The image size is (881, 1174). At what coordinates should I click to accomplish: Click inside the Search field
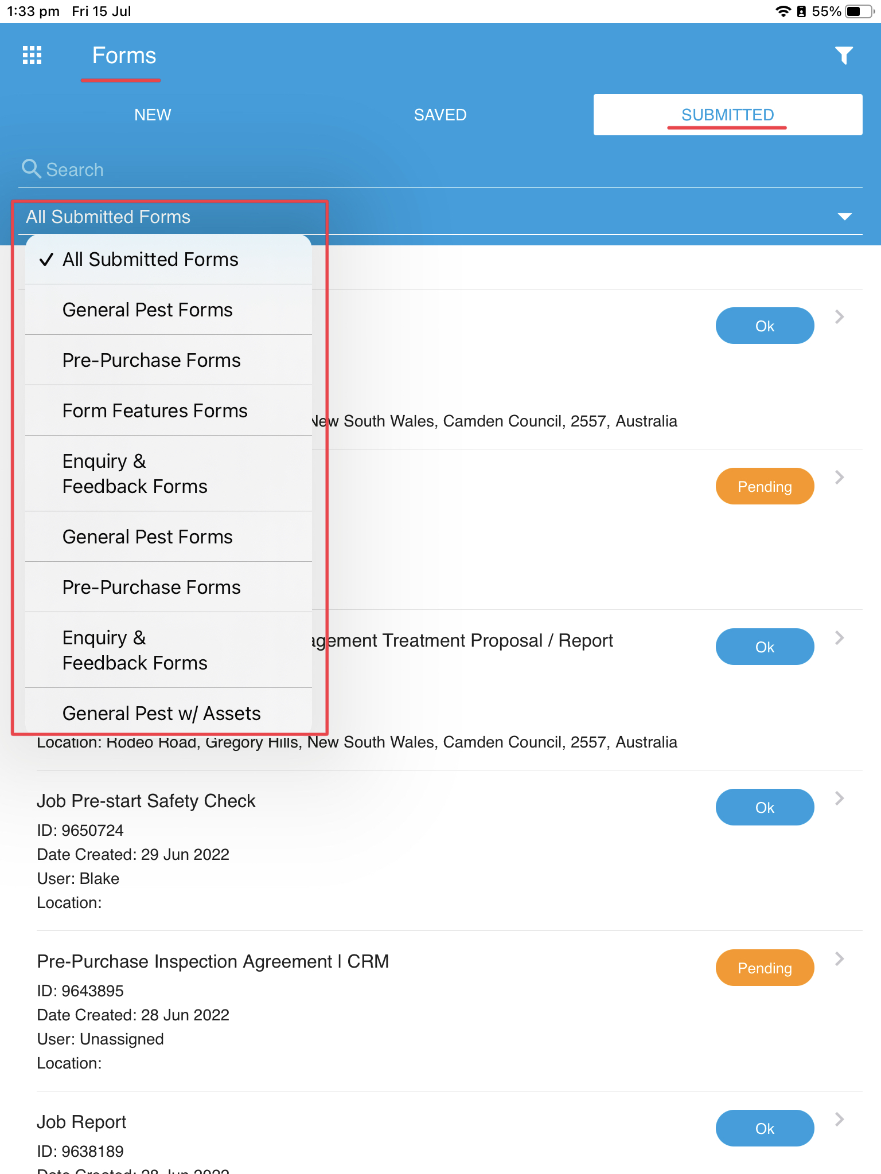click(x=172, y=169)
